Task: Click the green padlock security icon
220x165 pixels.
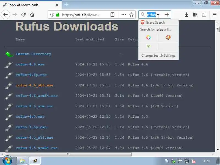Action: 58,15
